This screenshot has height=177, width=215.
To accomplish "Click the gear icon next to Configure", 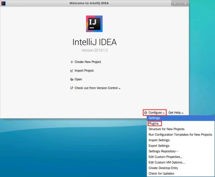I will click(145, 113).
